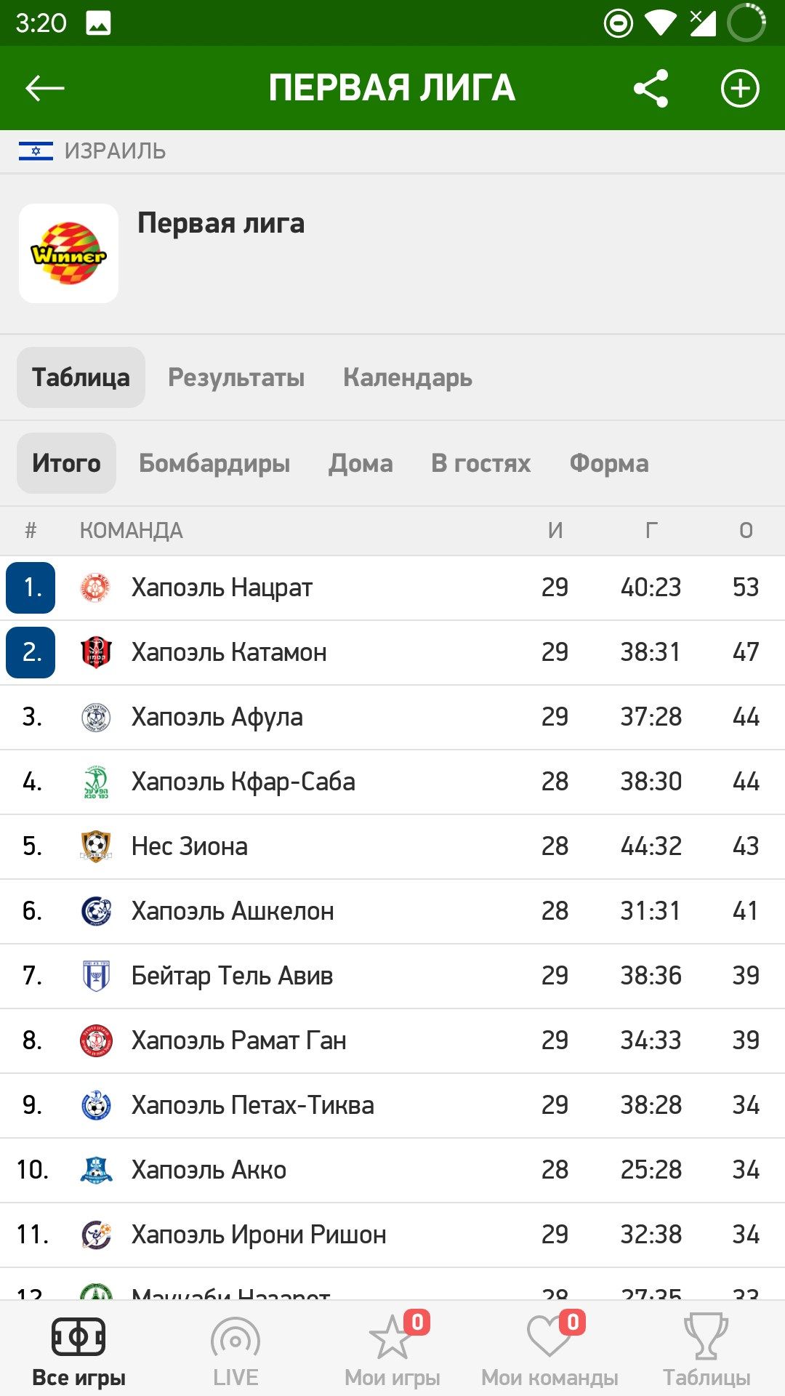Open the Winner league logo

coord(69,253)
